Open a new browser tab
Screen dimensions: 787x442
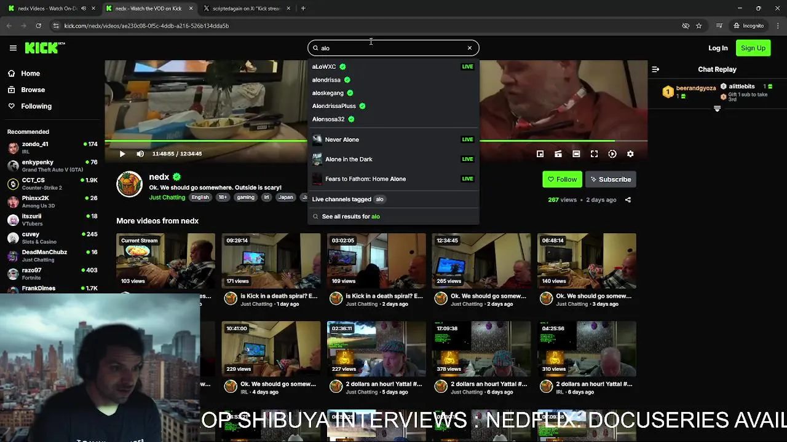(x=303, y=9)
